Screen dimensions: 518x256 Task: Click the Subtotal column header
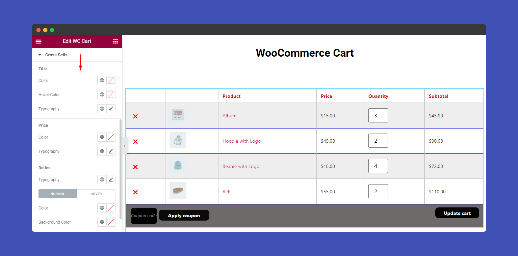coord(439,96)
